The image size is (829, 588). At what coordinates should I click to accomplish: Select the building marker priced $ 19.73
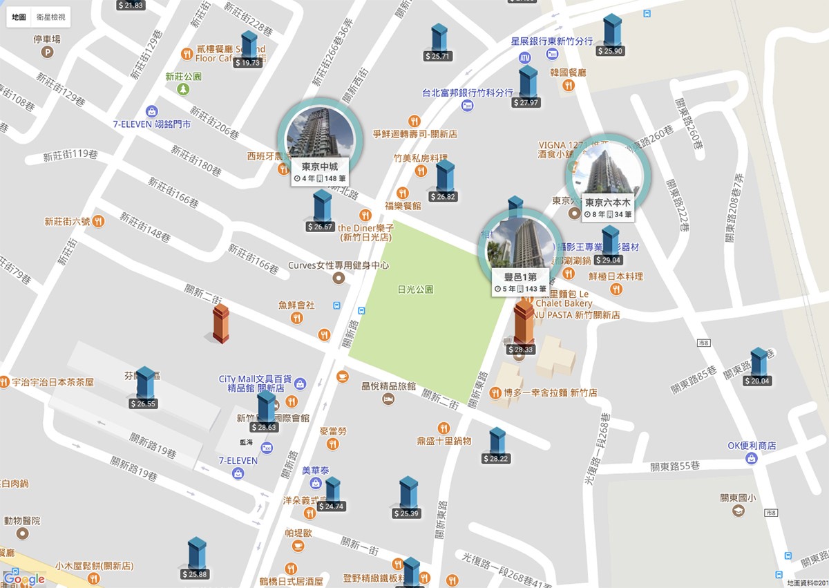pyautogui.click(x=248, y=50)
